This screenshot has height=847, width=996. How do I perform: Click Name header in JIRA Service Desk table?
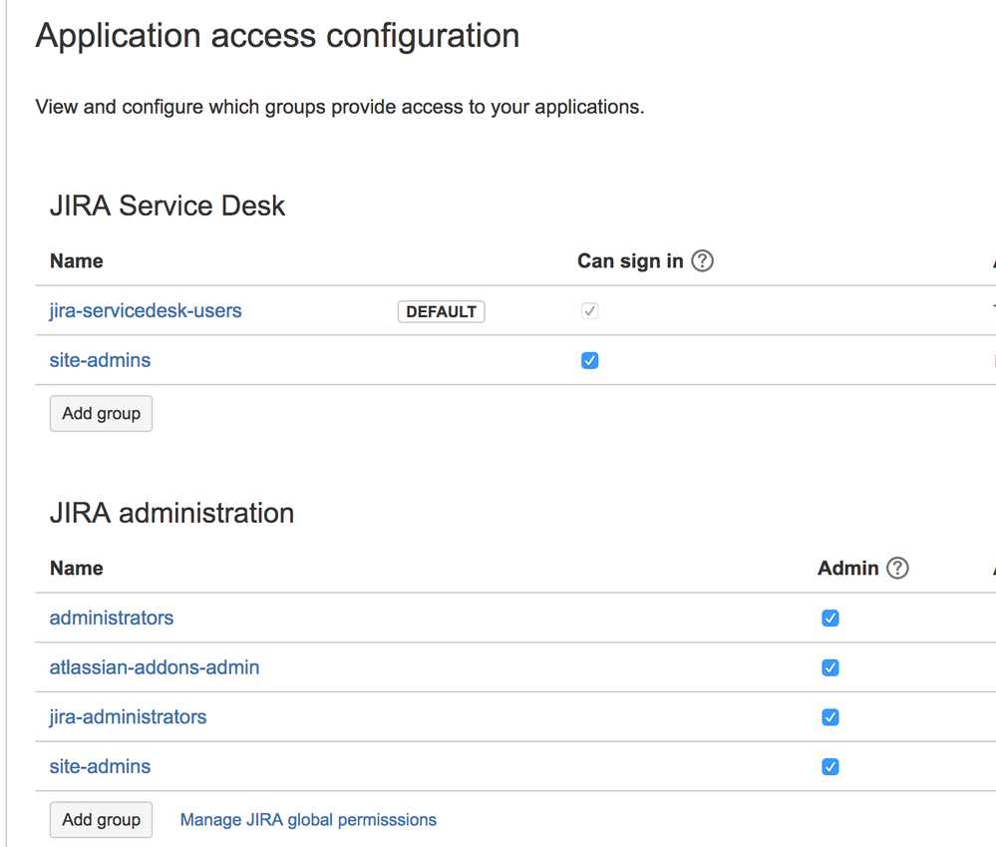[76, 260]
